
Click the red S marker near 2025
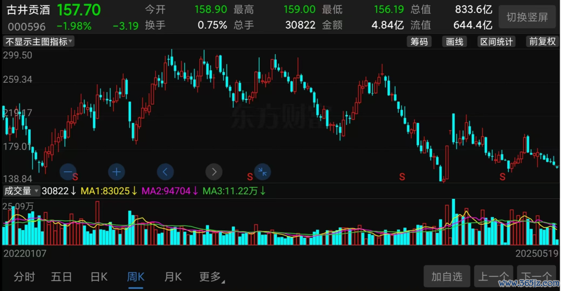[503, 177]
